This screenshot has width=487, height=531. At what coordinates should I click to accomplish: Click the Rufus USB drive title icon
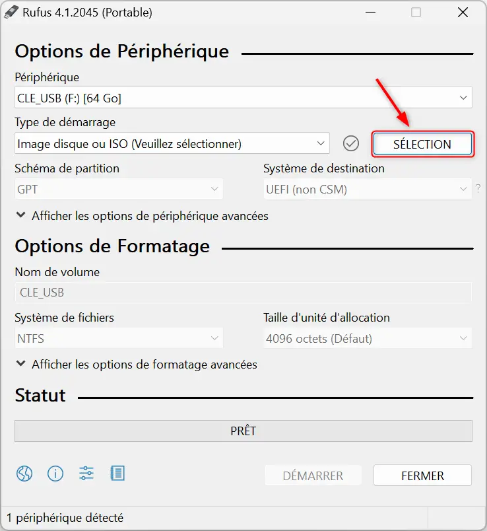[x=11, y=13]
